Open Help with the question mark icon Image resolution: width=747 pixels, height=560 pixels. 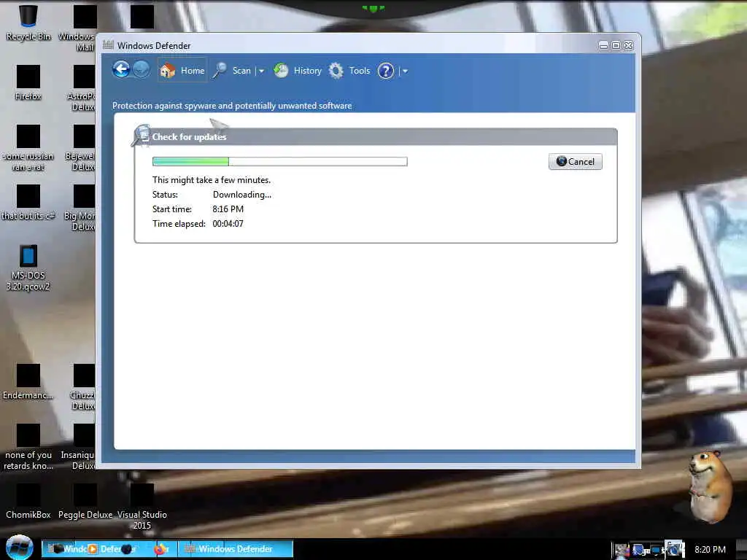[385, 71]
